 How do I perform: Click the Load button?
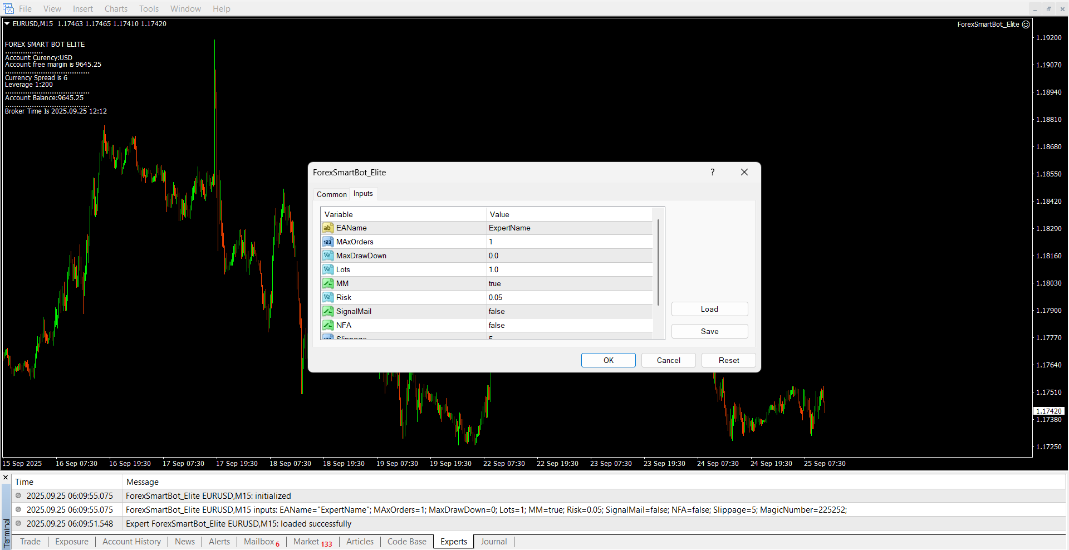pyautogui.click(x=709, y=309)
